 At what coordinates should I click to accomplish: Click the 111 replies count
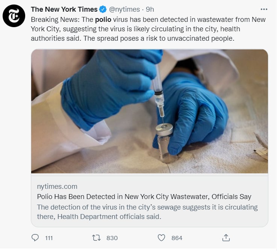tap(49, 238)
